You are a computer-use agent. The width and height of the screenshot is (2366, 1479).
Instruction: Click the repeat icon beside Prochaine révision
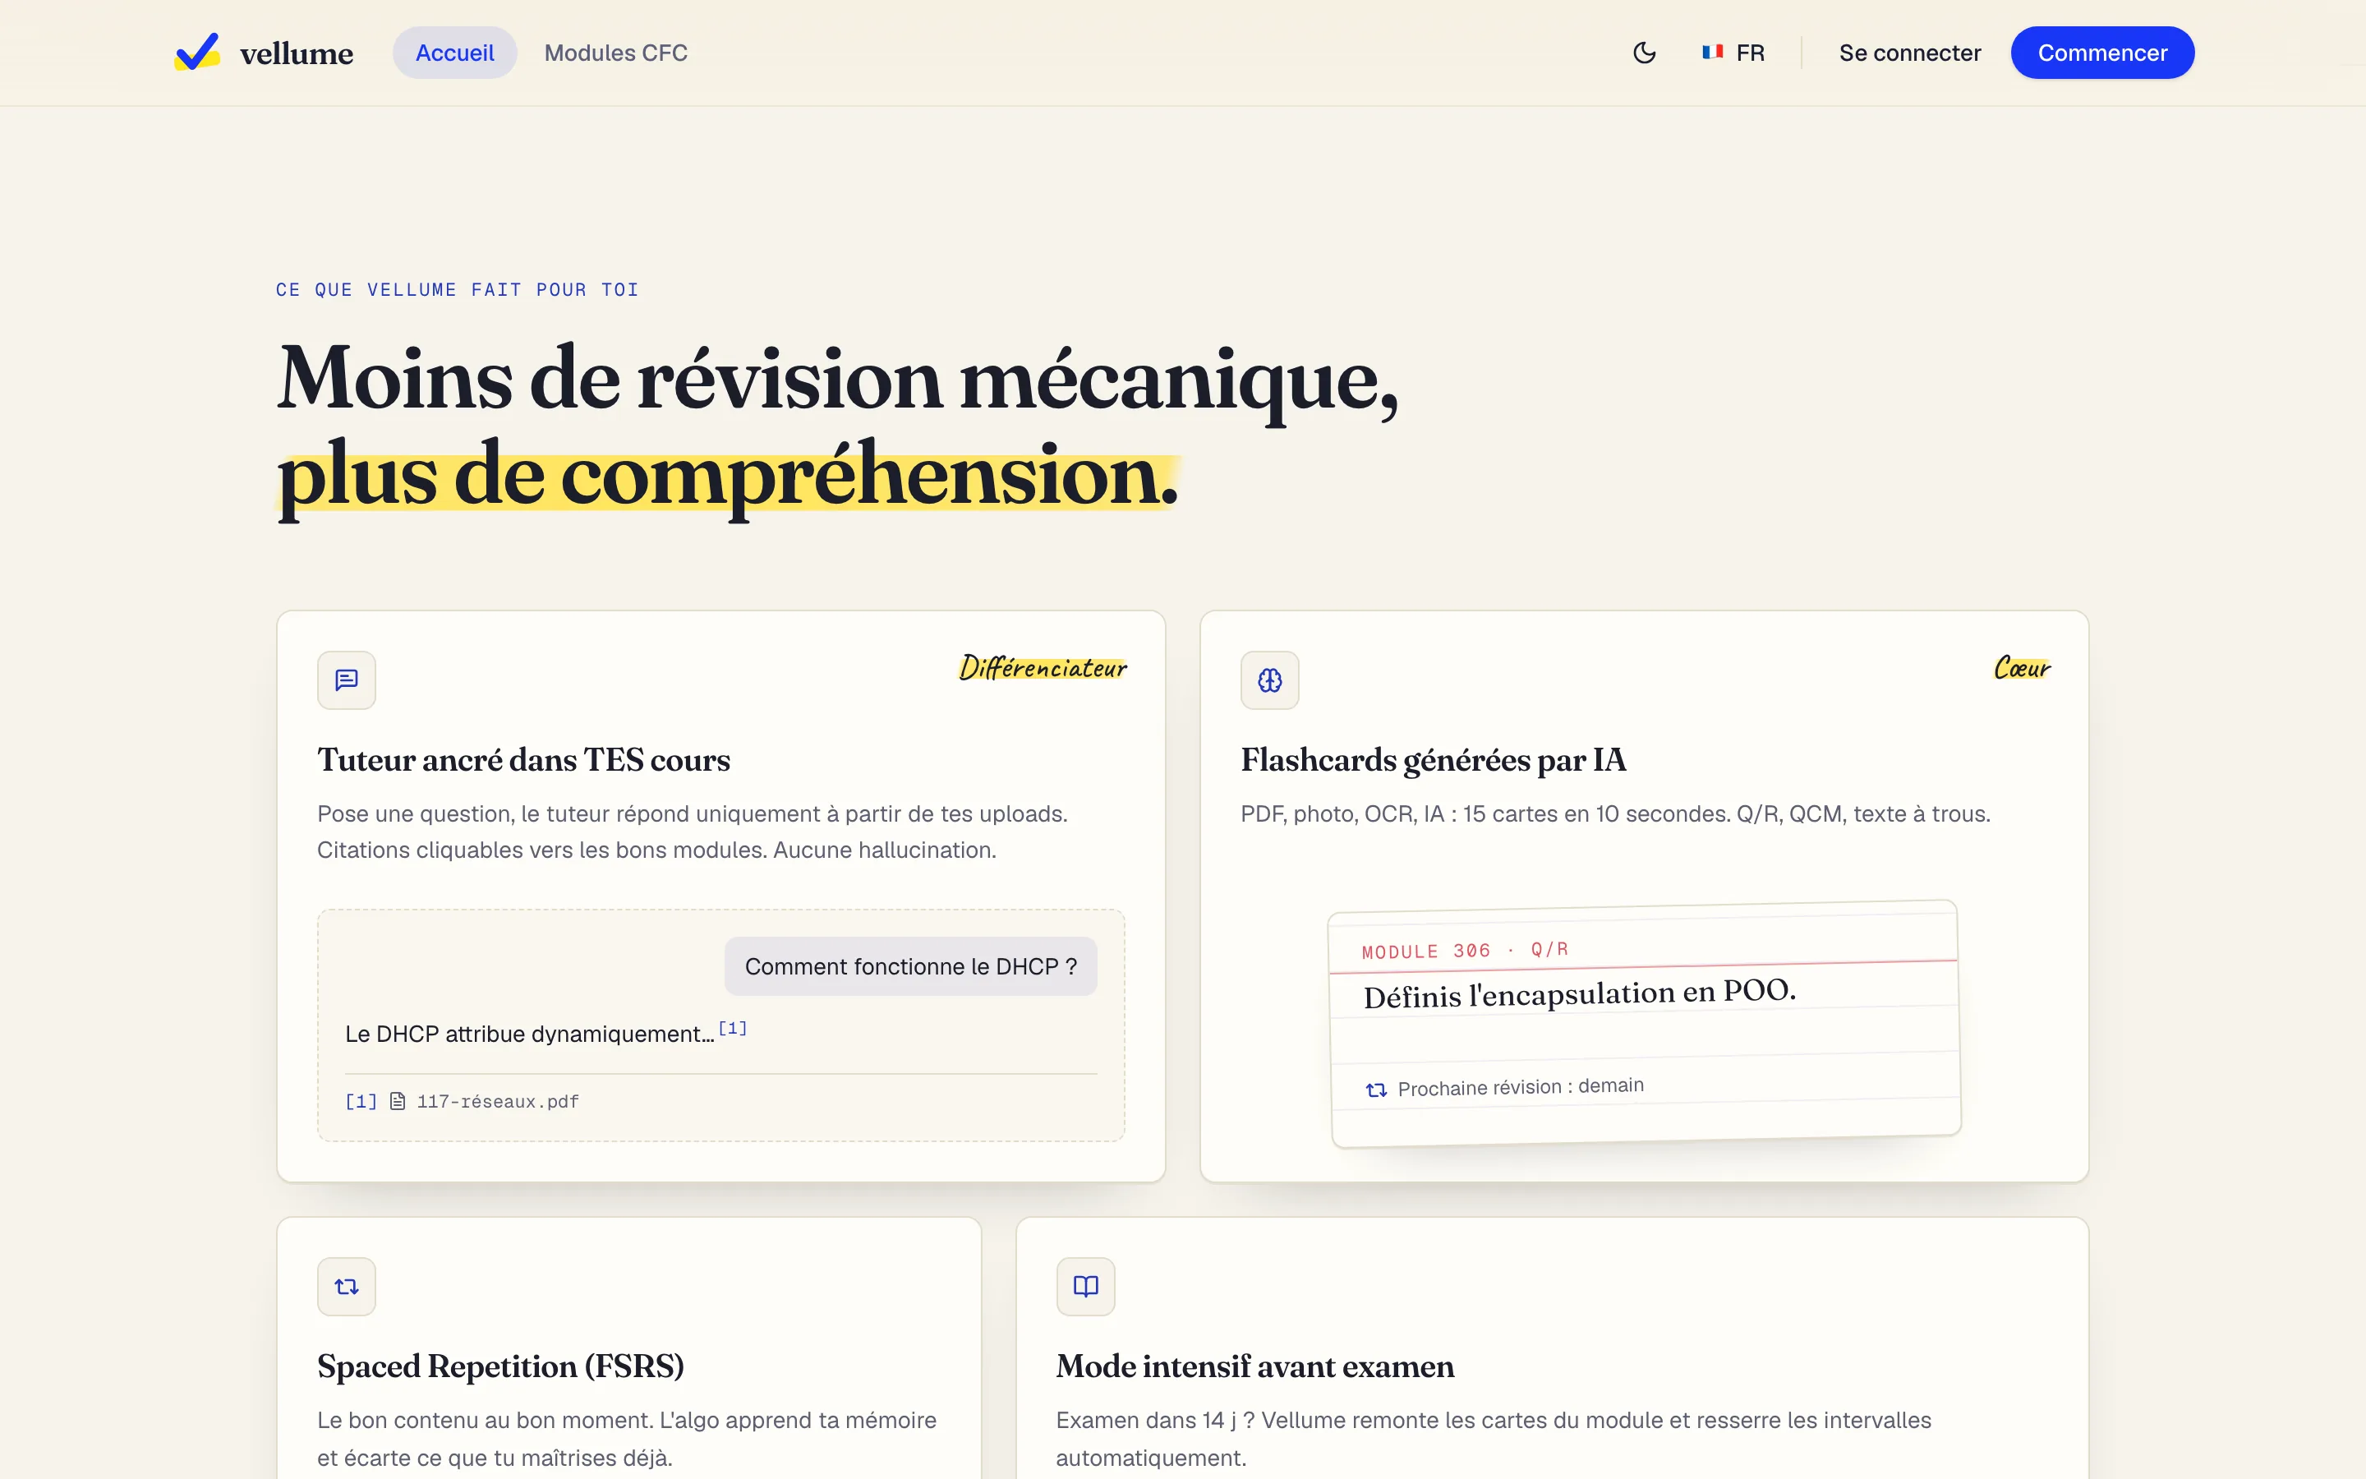click(x=1375, y=1090)
